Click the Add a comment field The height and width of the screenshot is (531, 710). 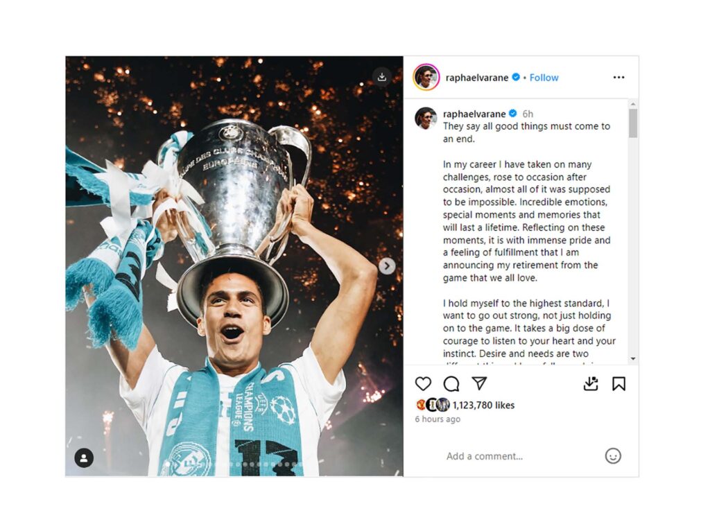pos(513,456)
